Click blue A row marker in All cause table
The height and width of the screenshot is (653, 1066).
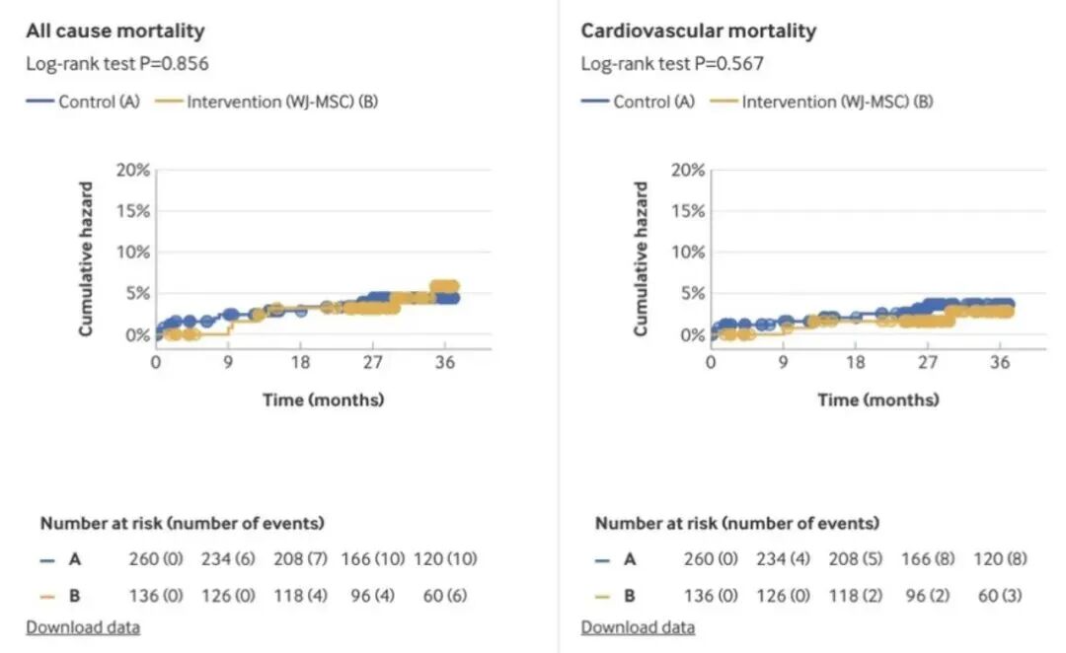[48, 559]
